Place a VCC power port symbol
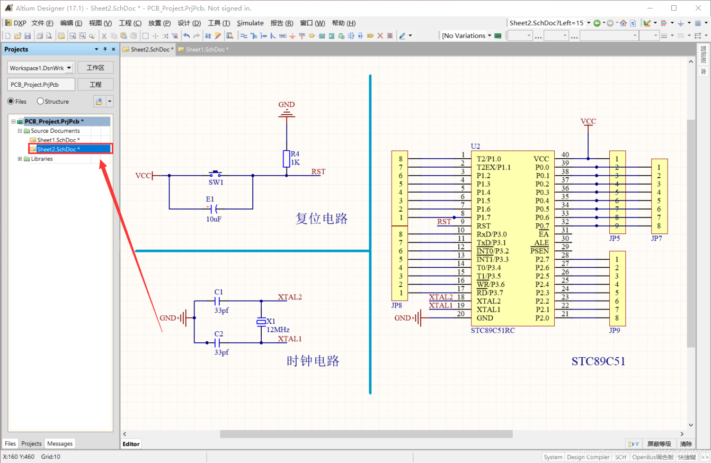The height and width of the screenshot is (463, 711). pyautogui.click(x=301, y=35)
